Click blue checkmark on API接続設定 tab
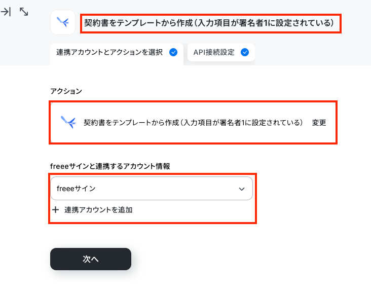 point(245,52)
